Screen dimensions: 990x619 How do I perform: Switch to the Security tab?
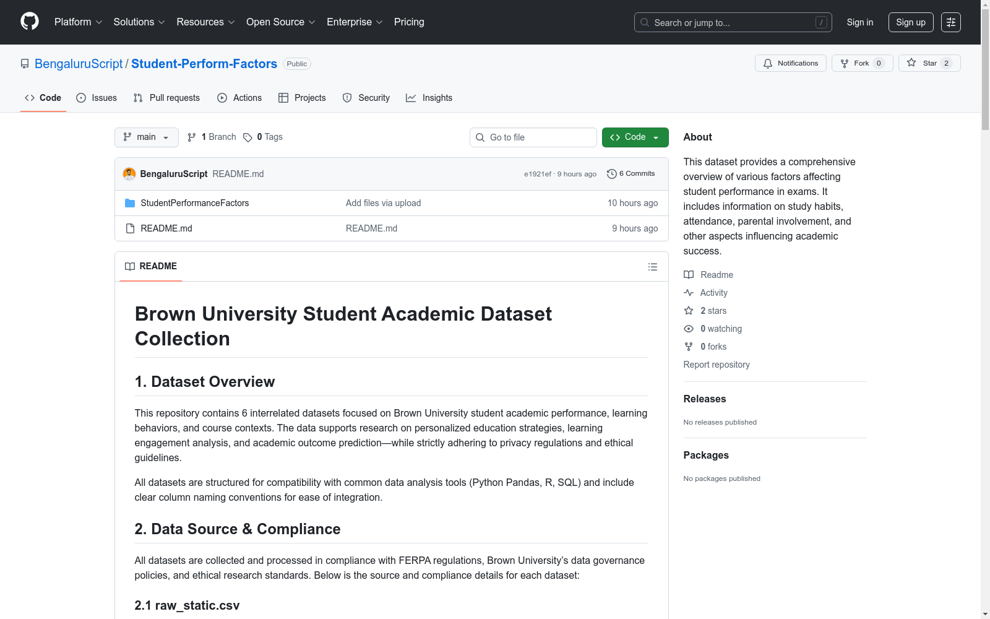point(366,98)
